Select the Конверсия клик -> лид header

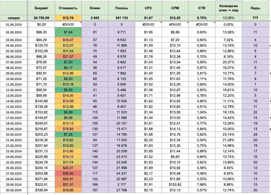pos(228,8)
